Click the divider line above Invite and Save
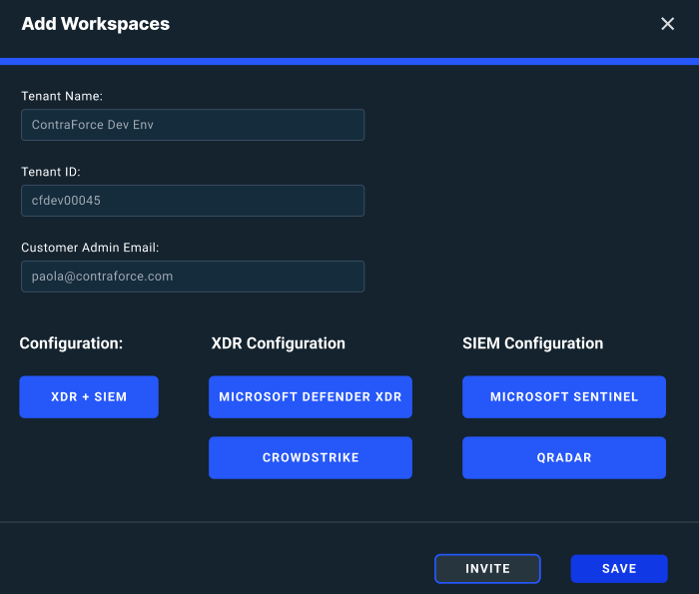 point(349,521)
